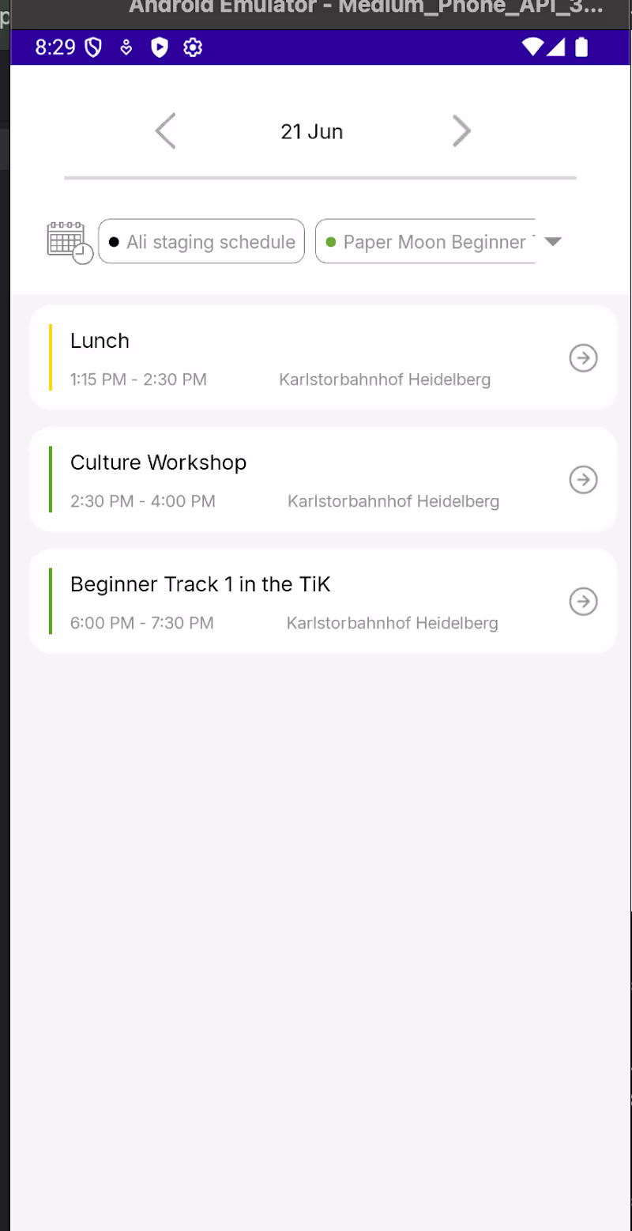Toggle the Ali staging schedule filter
Viewport: 632px width, 1231px height.
pos(201,241)
